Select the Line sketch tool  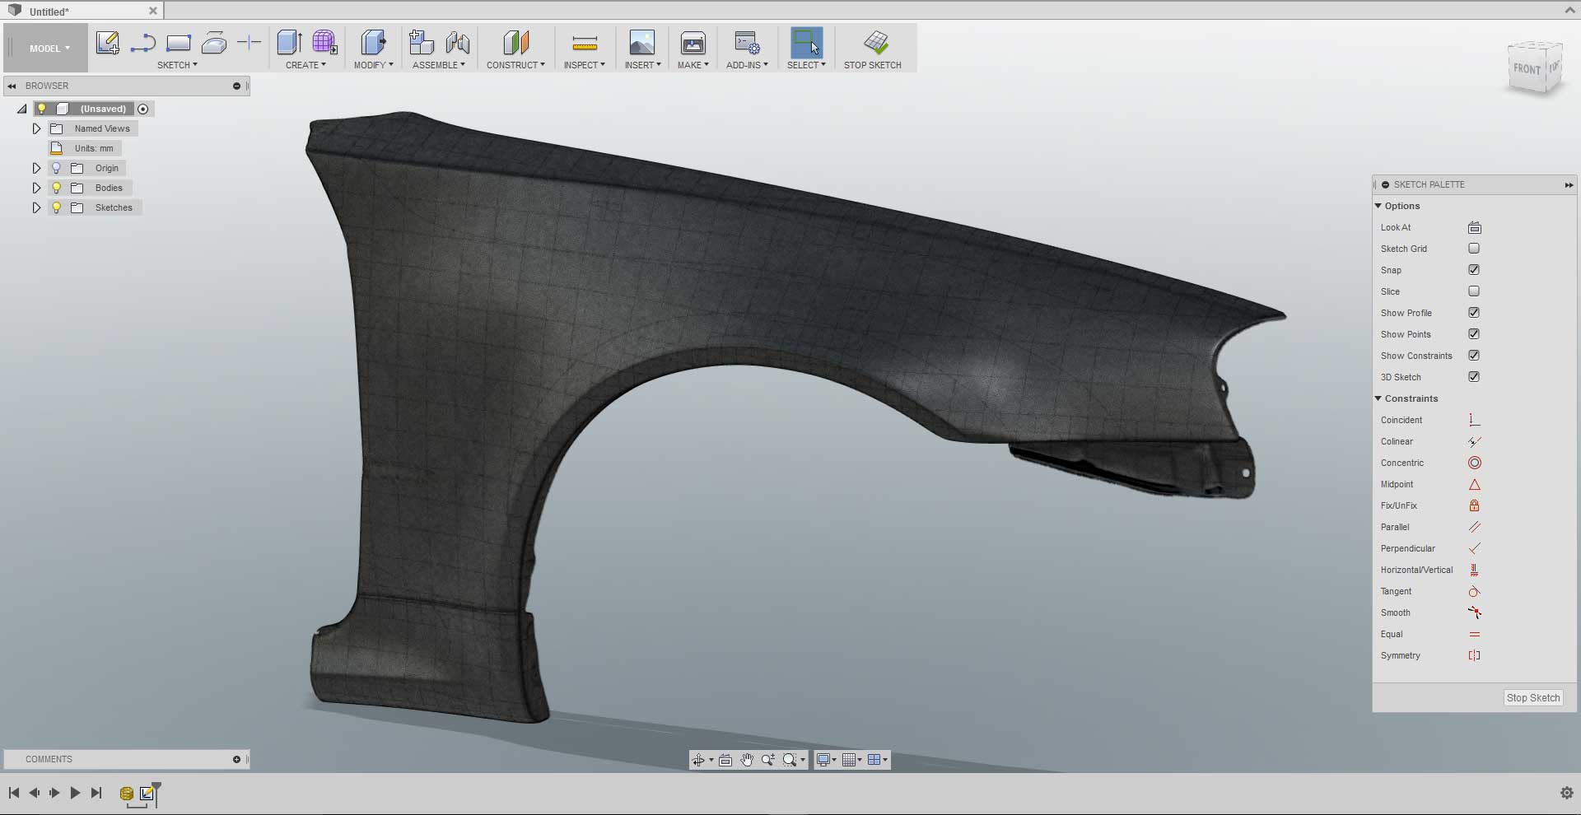pos(143,43)
